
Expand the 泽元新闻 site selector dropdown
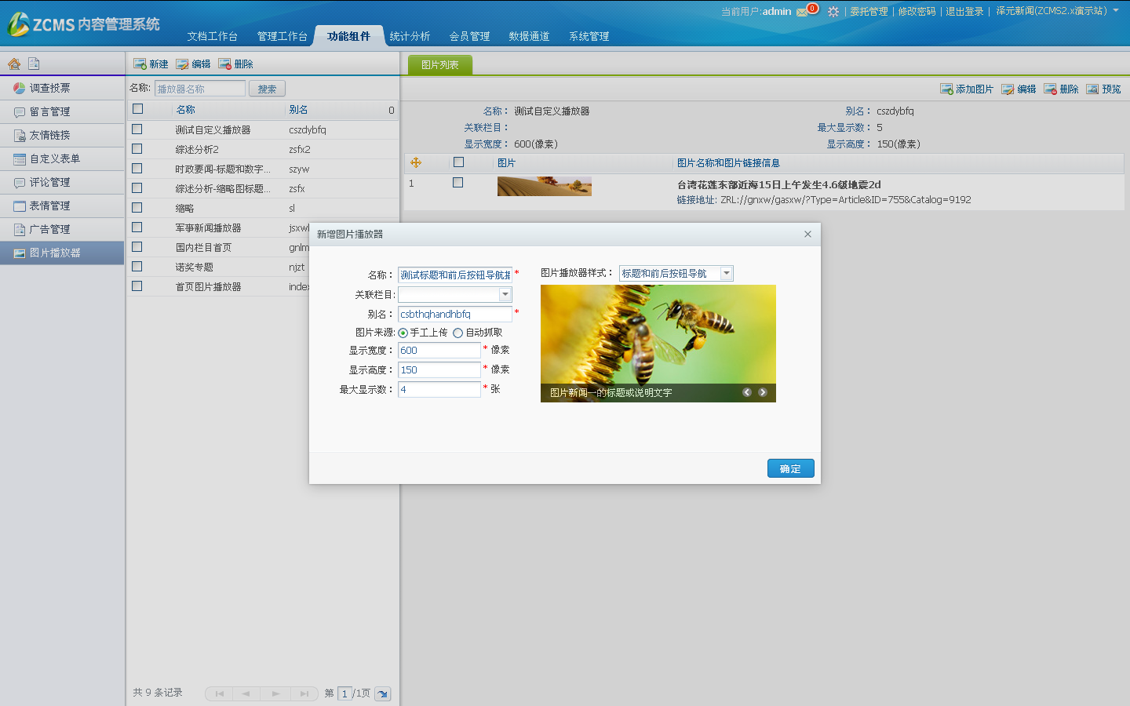(1115, 11)
